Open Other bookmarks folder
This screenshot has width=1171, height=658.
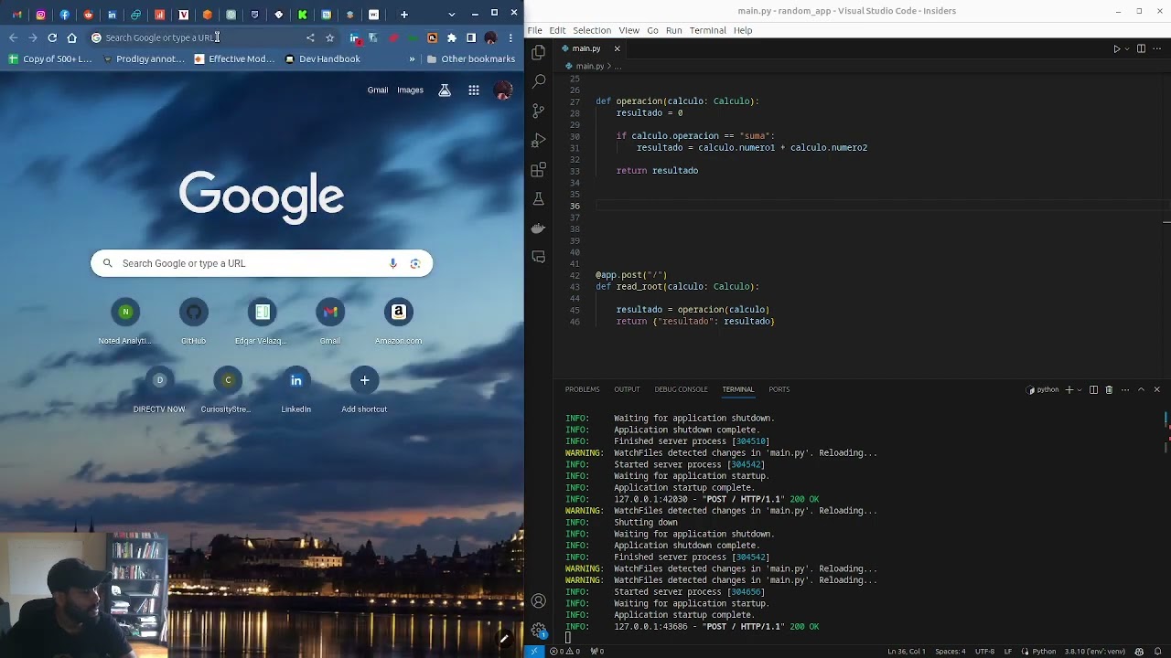471,59
